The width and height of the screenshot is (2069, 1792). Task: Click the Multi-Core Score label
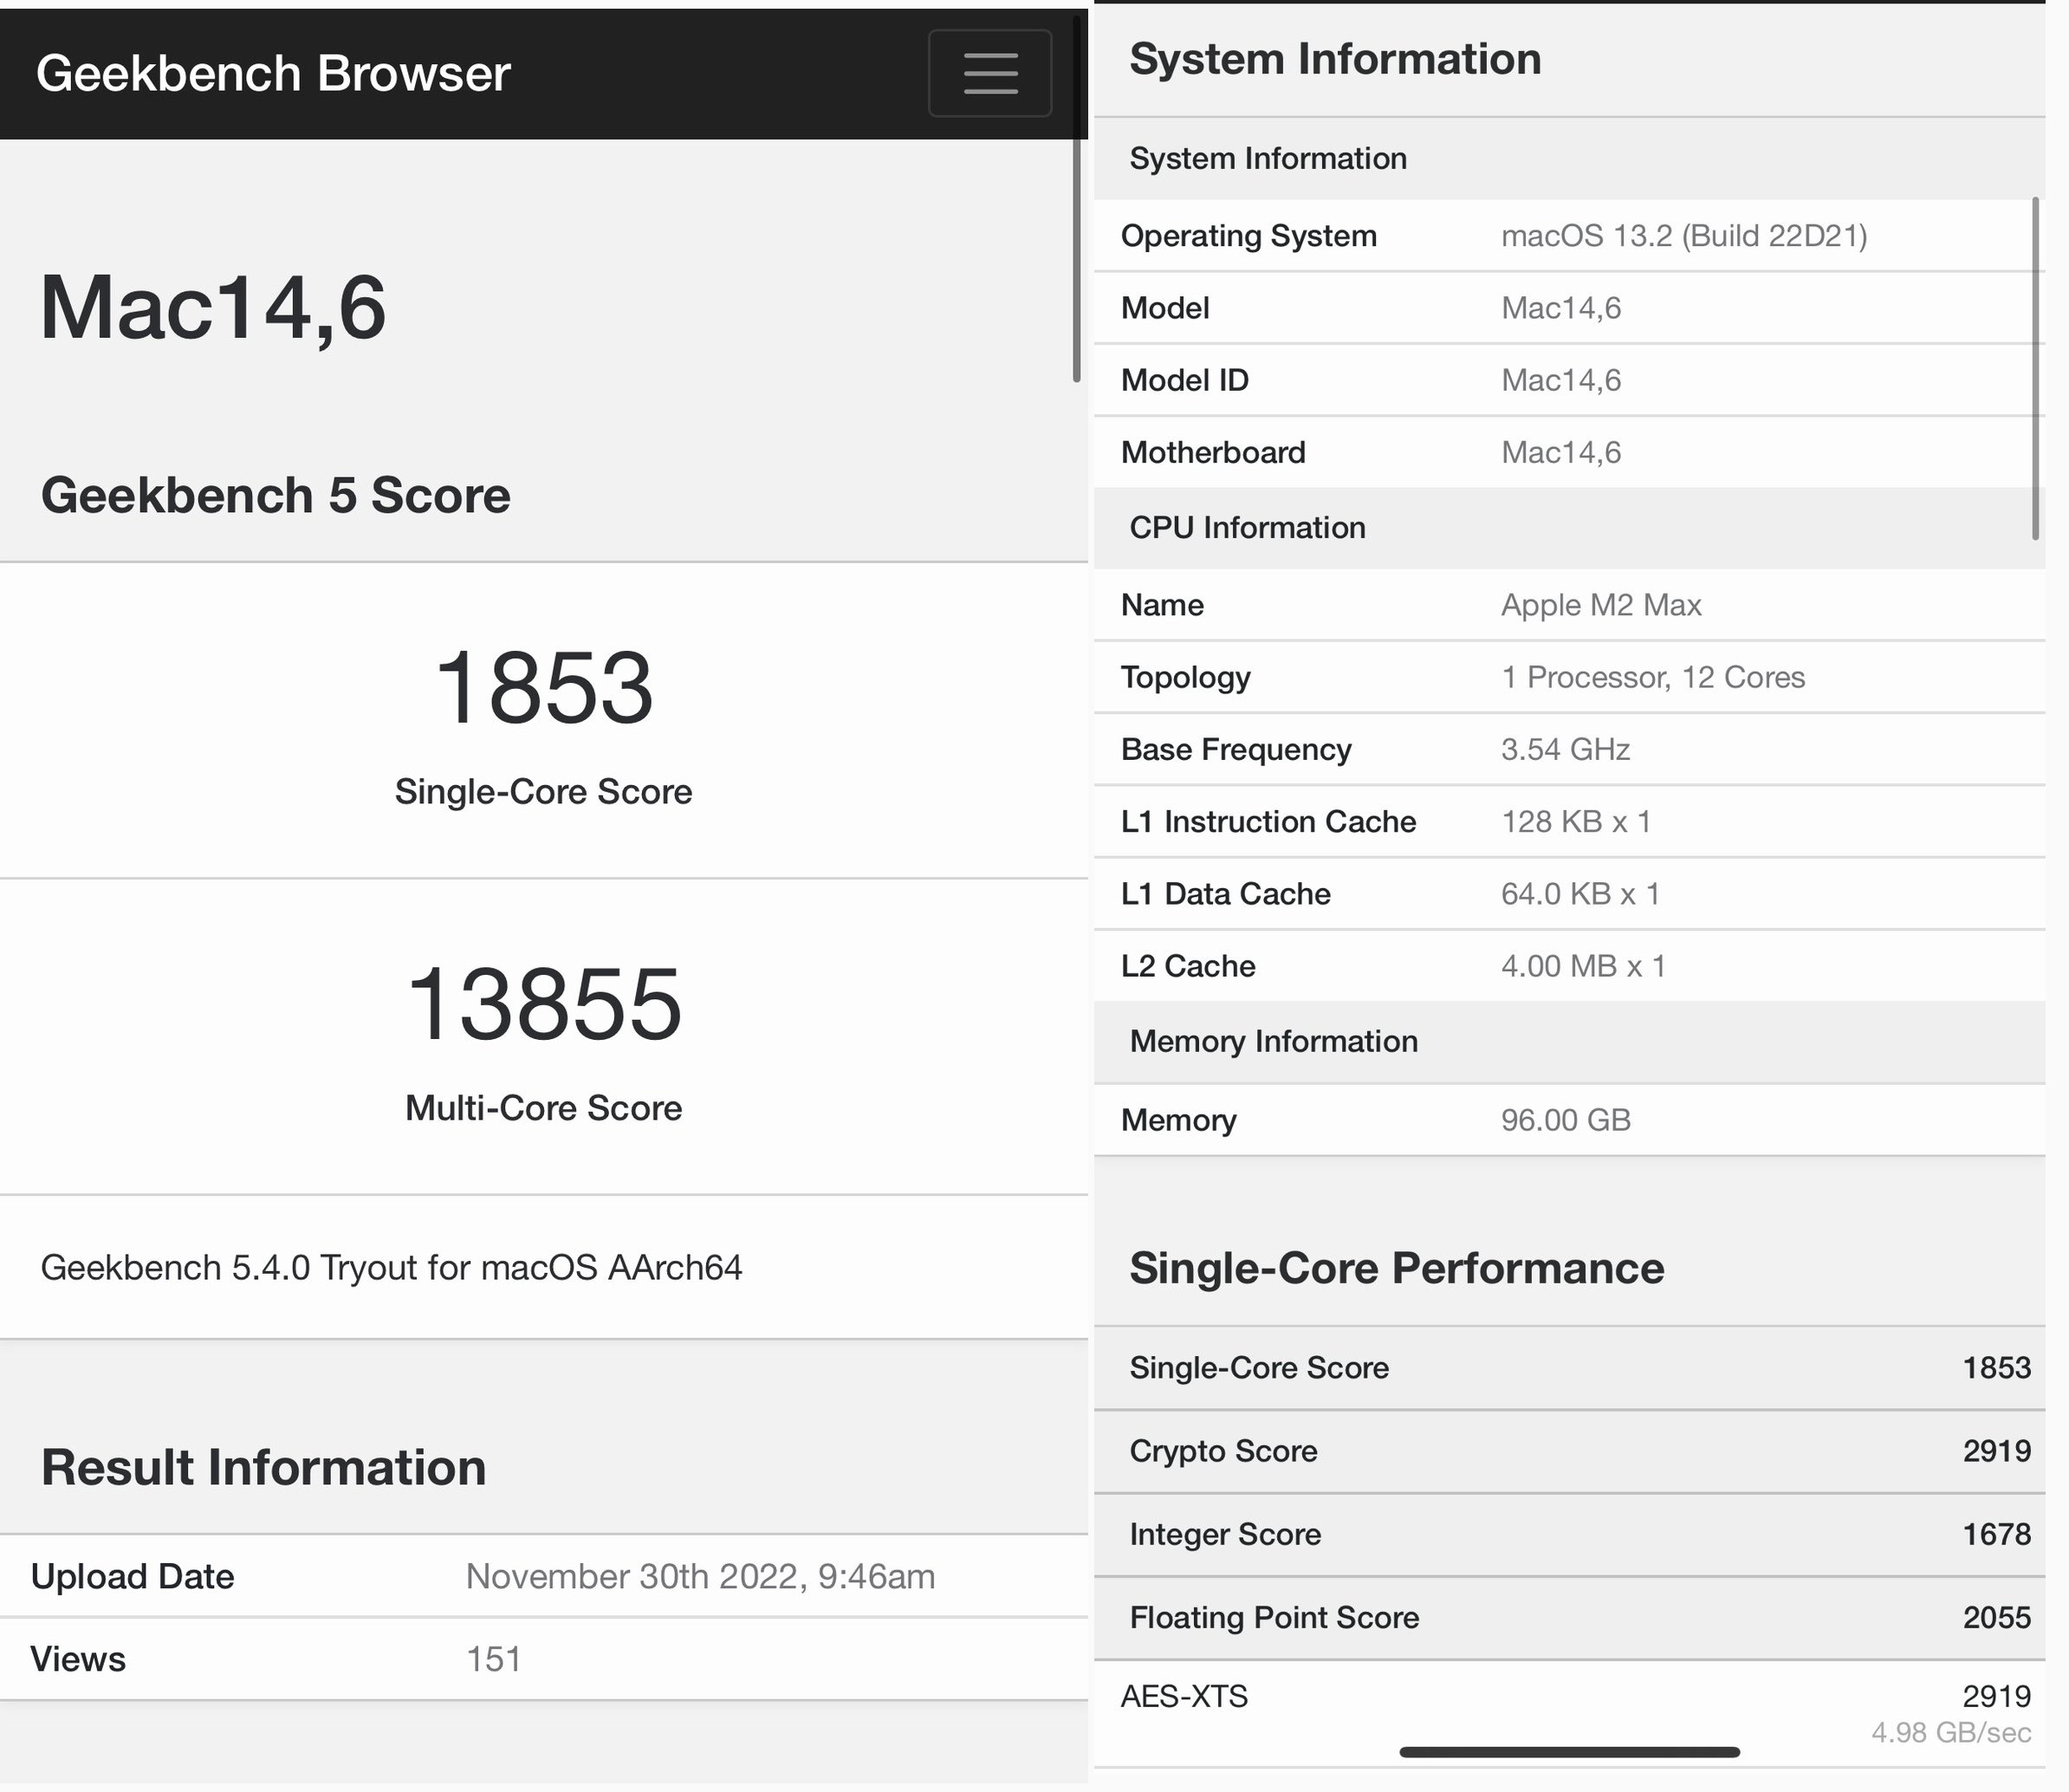[543, 1107]
